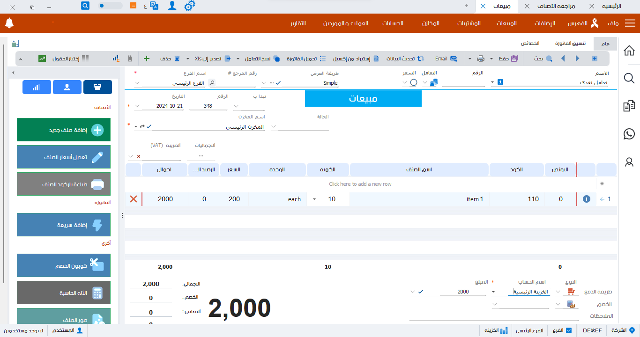
Task: Open the orange notes list icon in title bar
Action: pos(134,6)
